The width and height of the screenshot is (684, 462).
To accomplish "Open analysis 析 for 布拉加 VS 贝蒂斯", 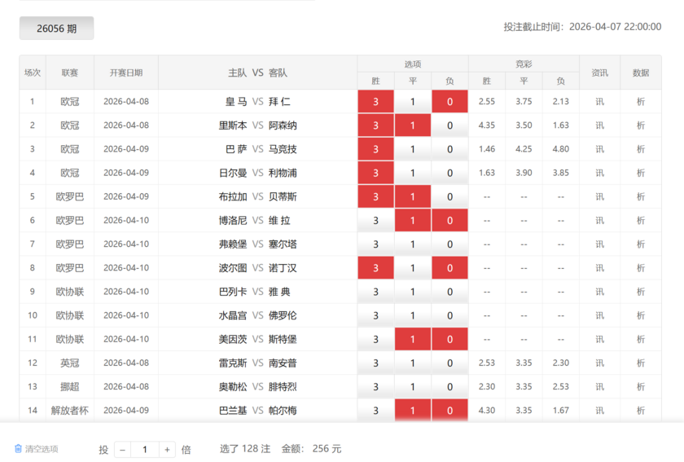I will pos(641,196).
